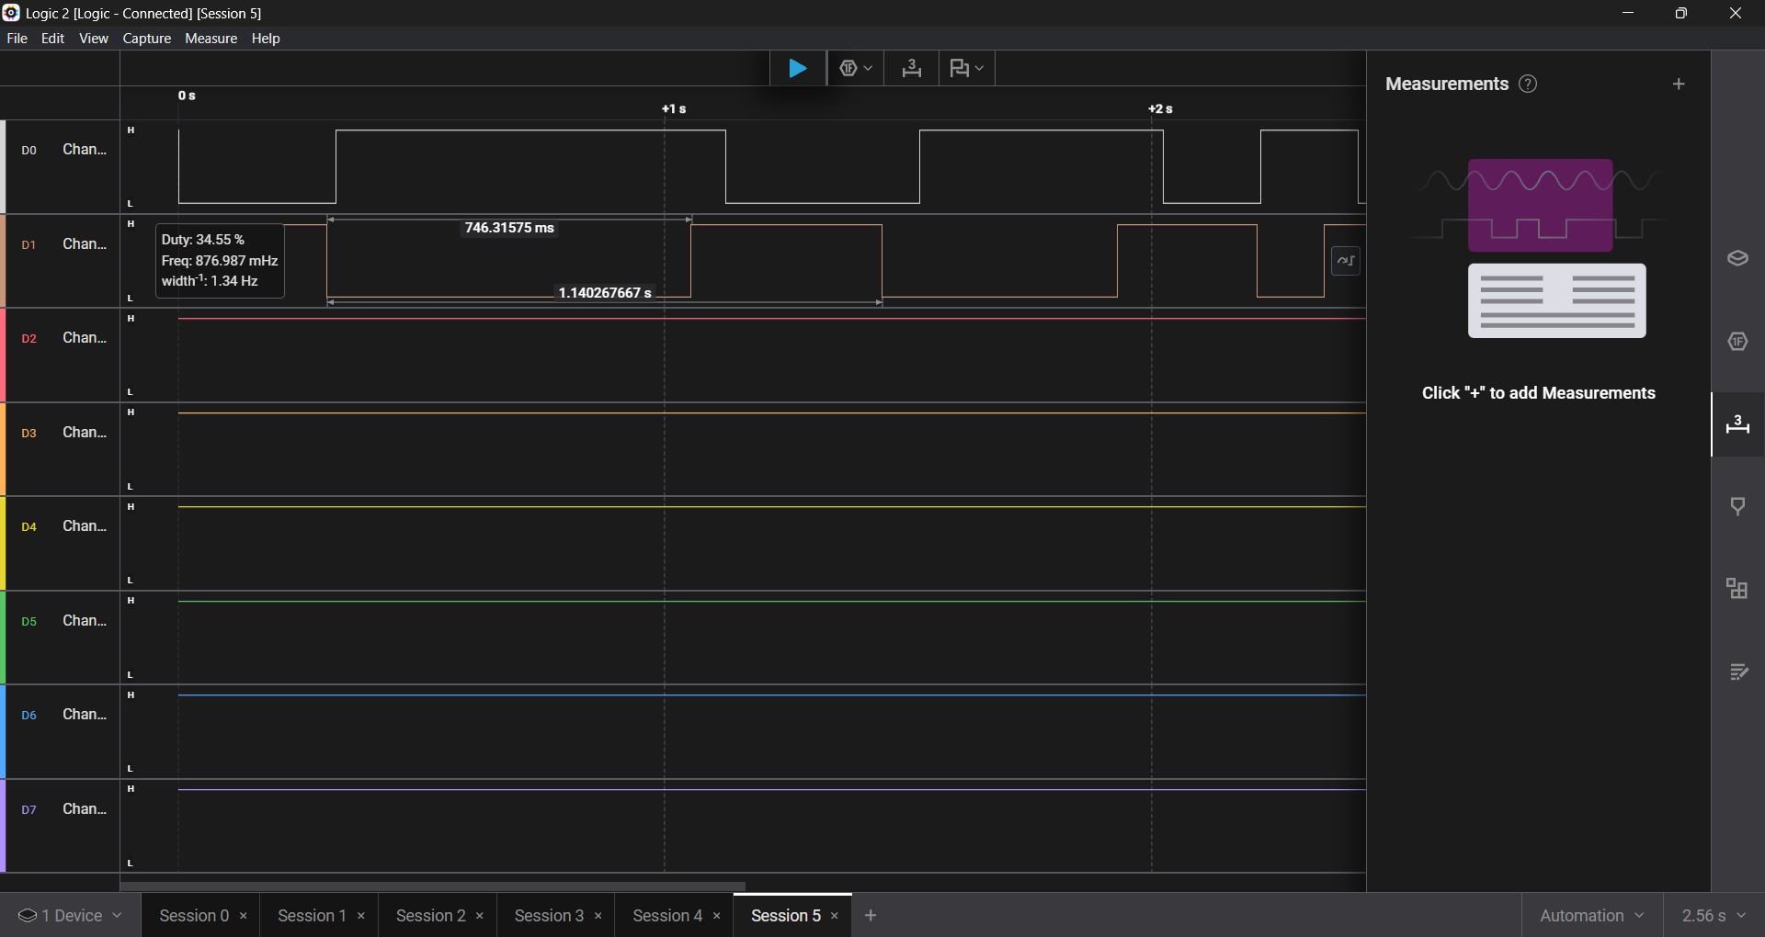Open the Device Settings sidebar icon

tap(1737, 258)
